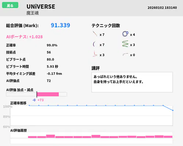This screenshot has height=146, width=183.
Task: Click the last dropping point on accuracy graph
Action: coord(173,110)
